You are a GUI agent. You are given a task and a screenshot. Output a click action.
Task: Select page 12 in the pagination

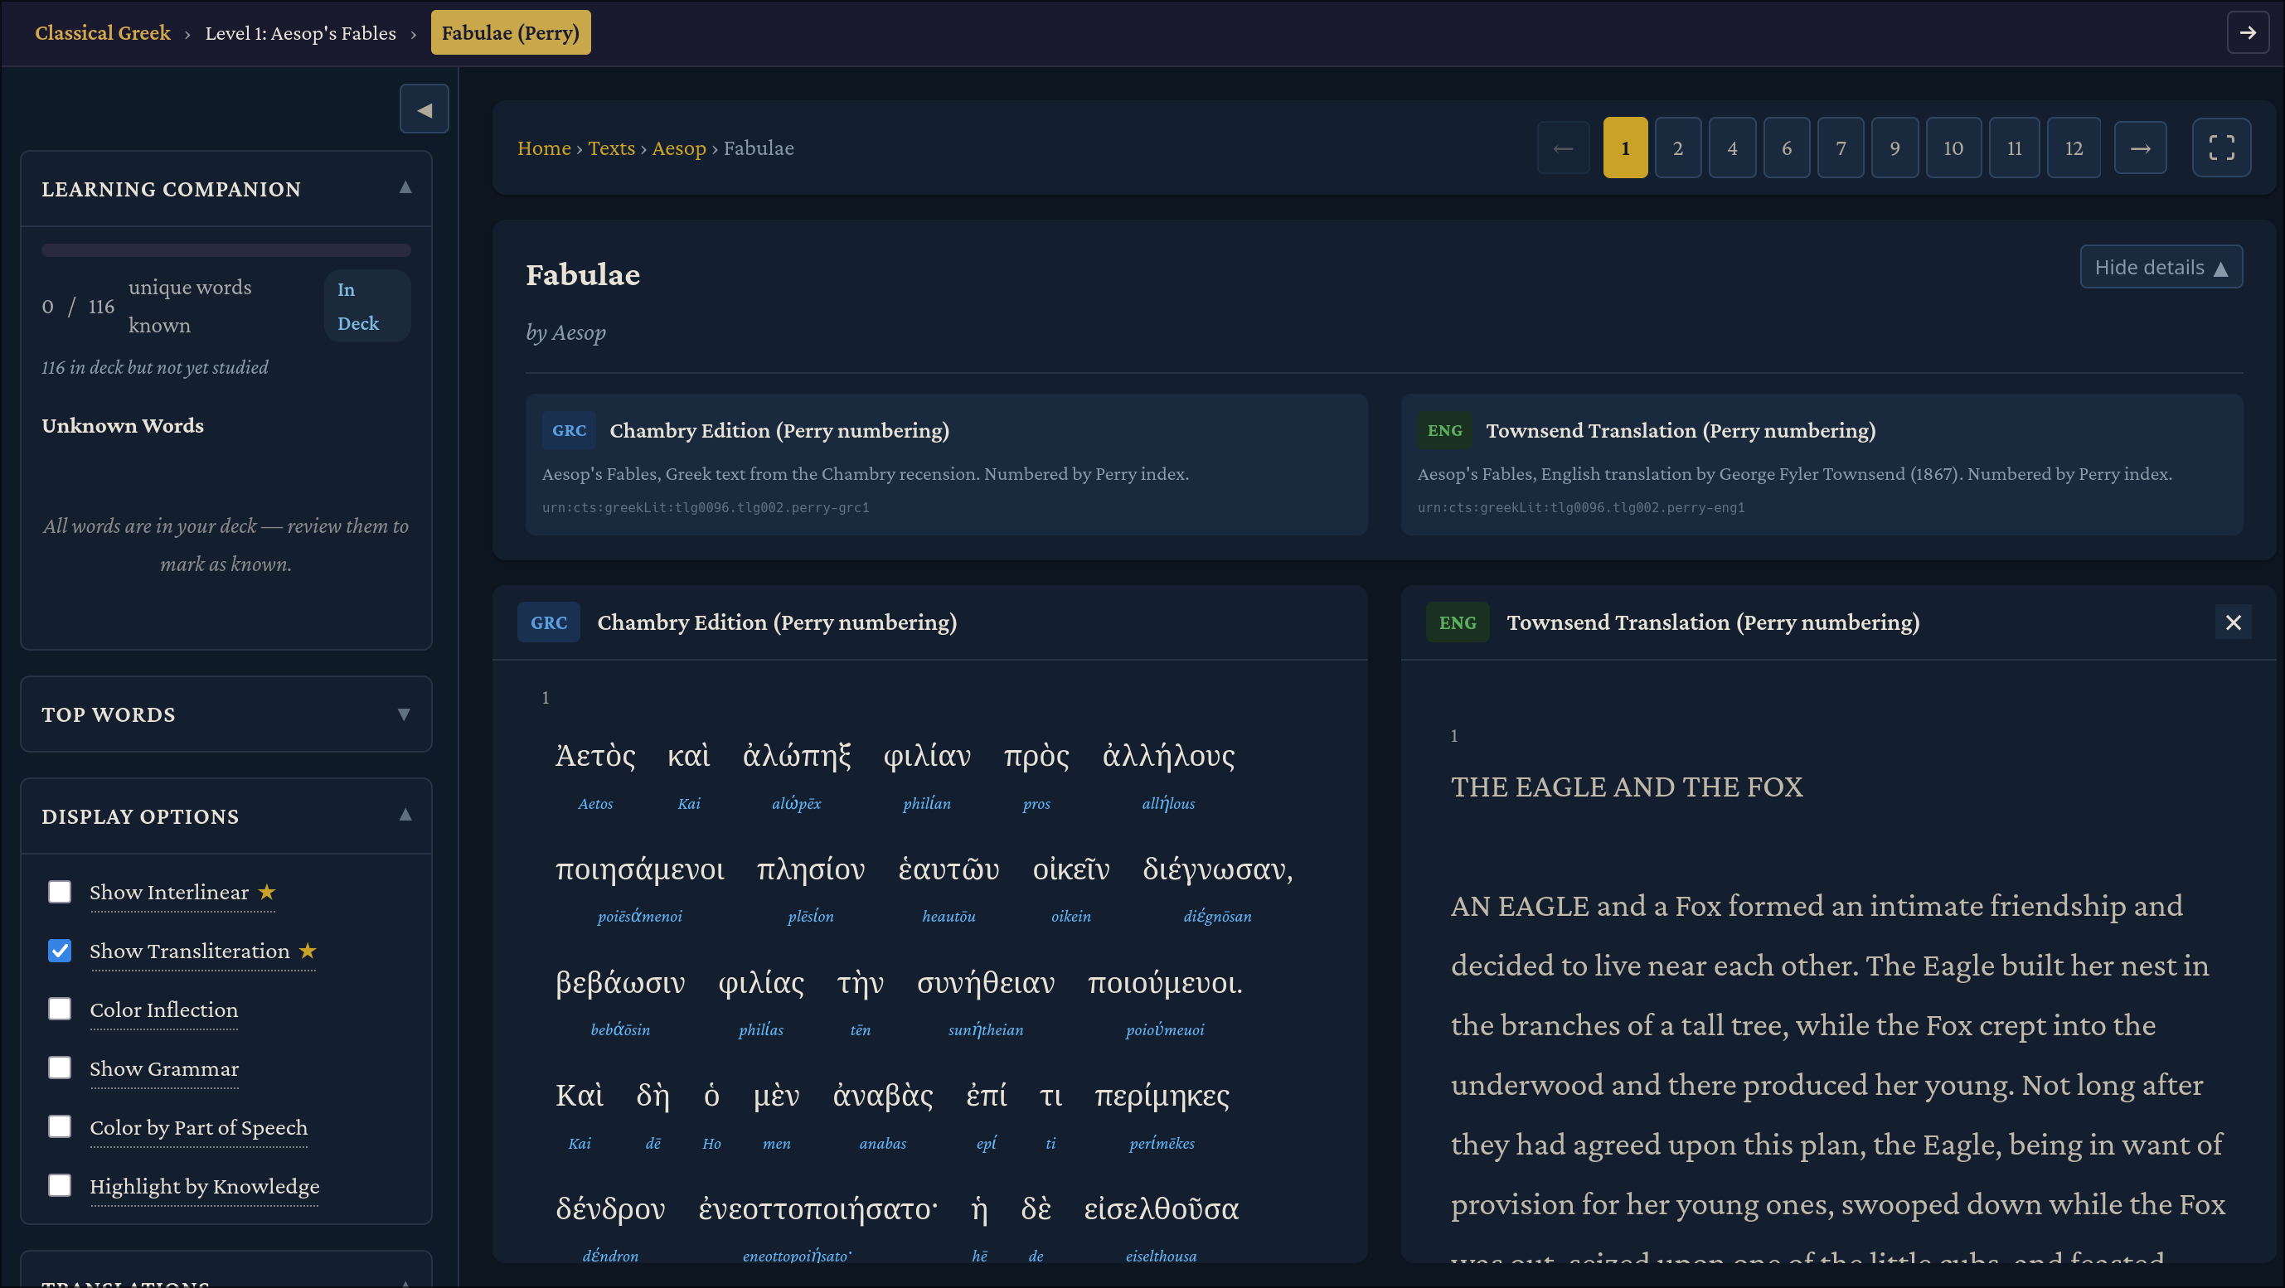(x=2073, y=148)
